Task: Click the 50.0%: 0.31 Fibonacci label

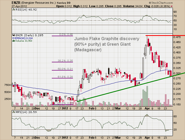Action: [x=65, y=69]
